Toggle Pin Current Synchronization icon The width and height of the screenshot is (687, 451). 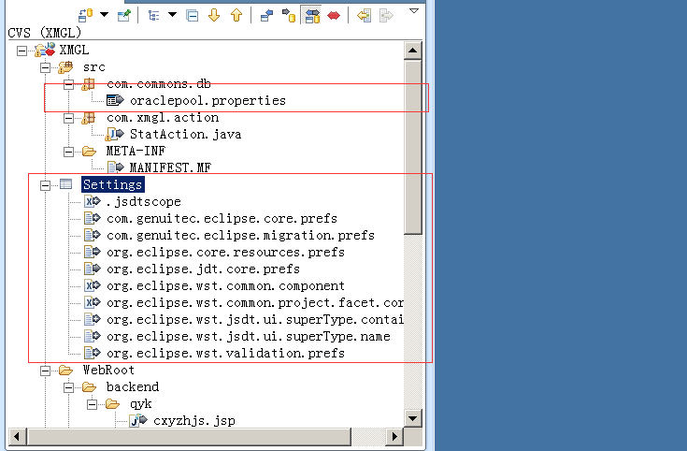(x=124, y=15)
